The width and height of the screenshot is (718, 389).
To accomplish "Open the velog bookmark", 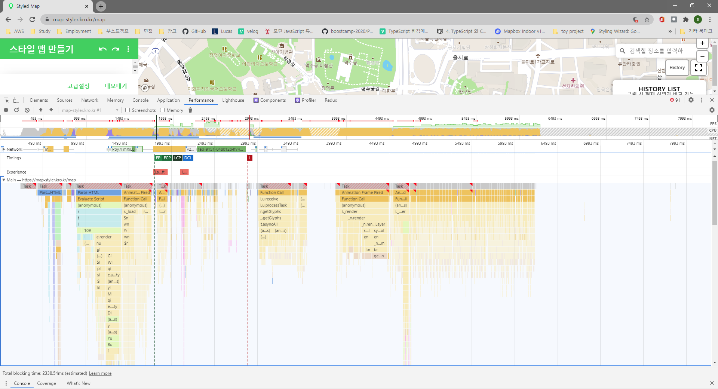I will point(249,31).
